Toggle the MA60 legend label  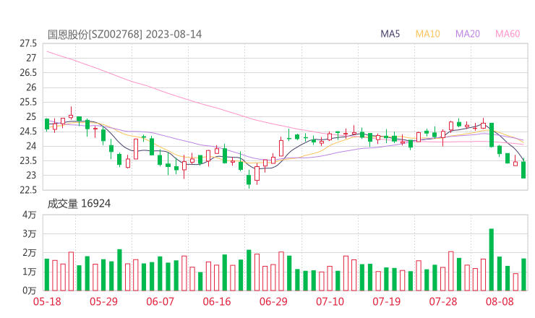point(508,34)
